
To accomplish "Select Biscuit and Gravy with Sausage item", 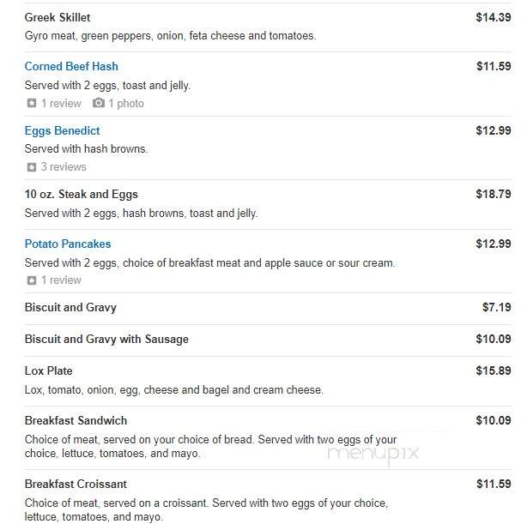I will [106, 340].
